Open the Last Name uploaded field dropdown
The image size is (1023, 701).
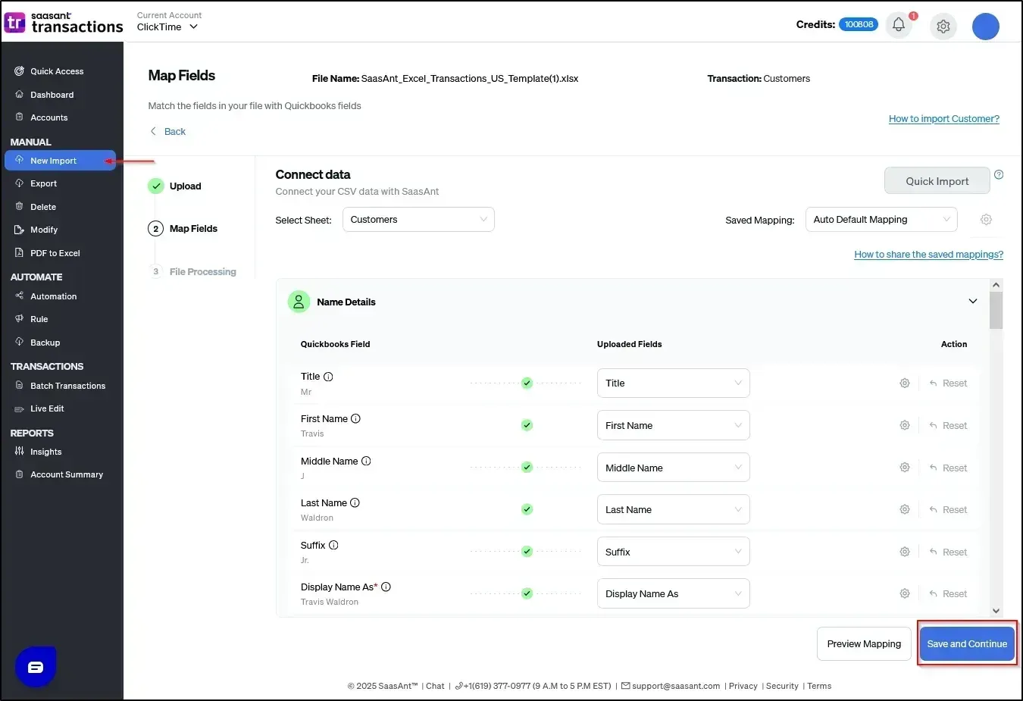click(x=674, y=510)
